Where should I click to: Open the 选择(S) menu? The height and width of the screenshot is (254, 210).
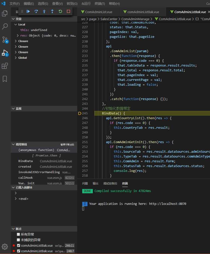[43, 4]
